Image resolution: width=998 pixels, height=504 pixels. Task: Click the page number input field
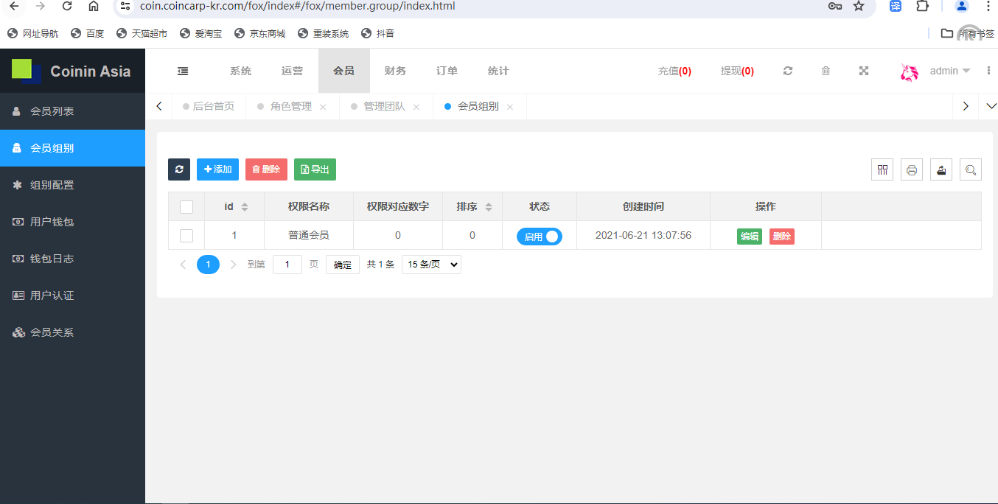(x=287, y=265)
